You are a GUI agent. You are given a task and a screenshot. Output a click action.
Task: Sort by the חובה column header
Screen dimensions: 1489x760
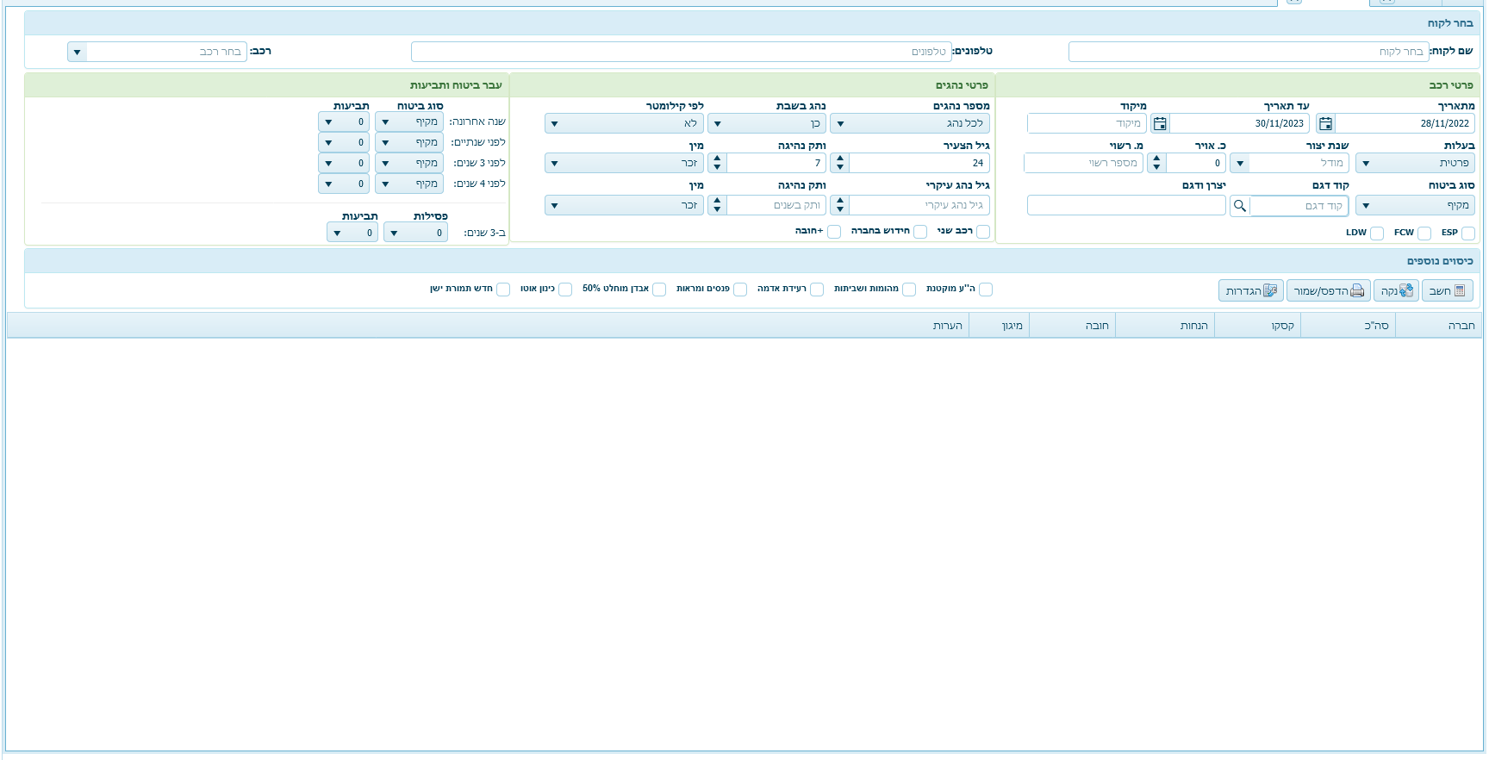tap(1072, 326)
